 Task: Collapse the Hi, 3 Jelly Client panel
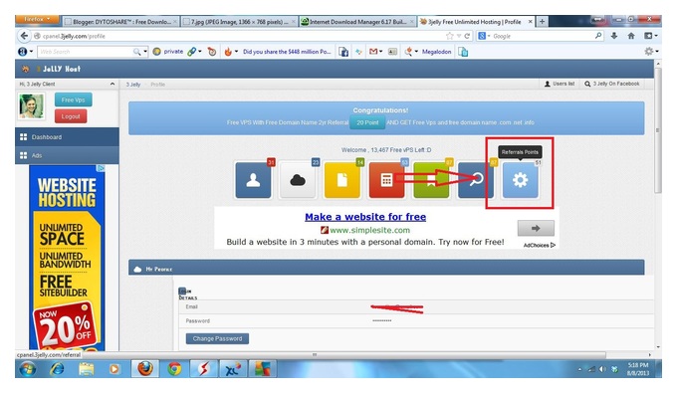click(113, 85)
